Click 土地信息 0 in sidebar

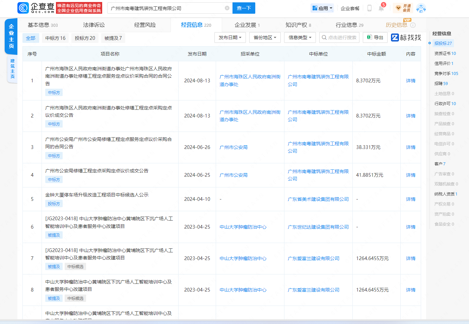pyautogui.click(x=444, y=94)
